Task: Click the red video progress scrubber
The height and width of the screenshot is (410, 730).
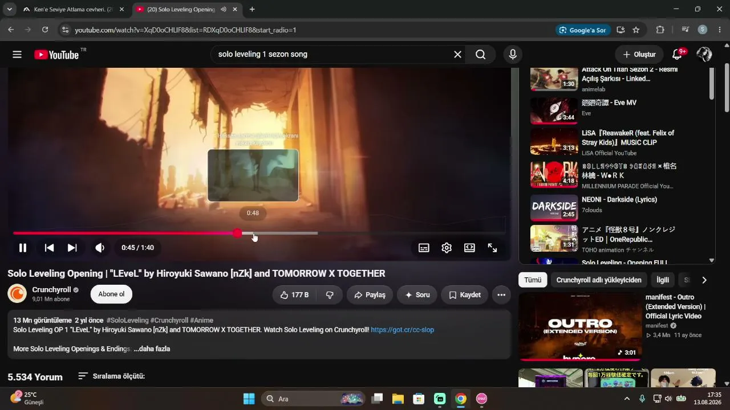Action: tap(237, 233)
